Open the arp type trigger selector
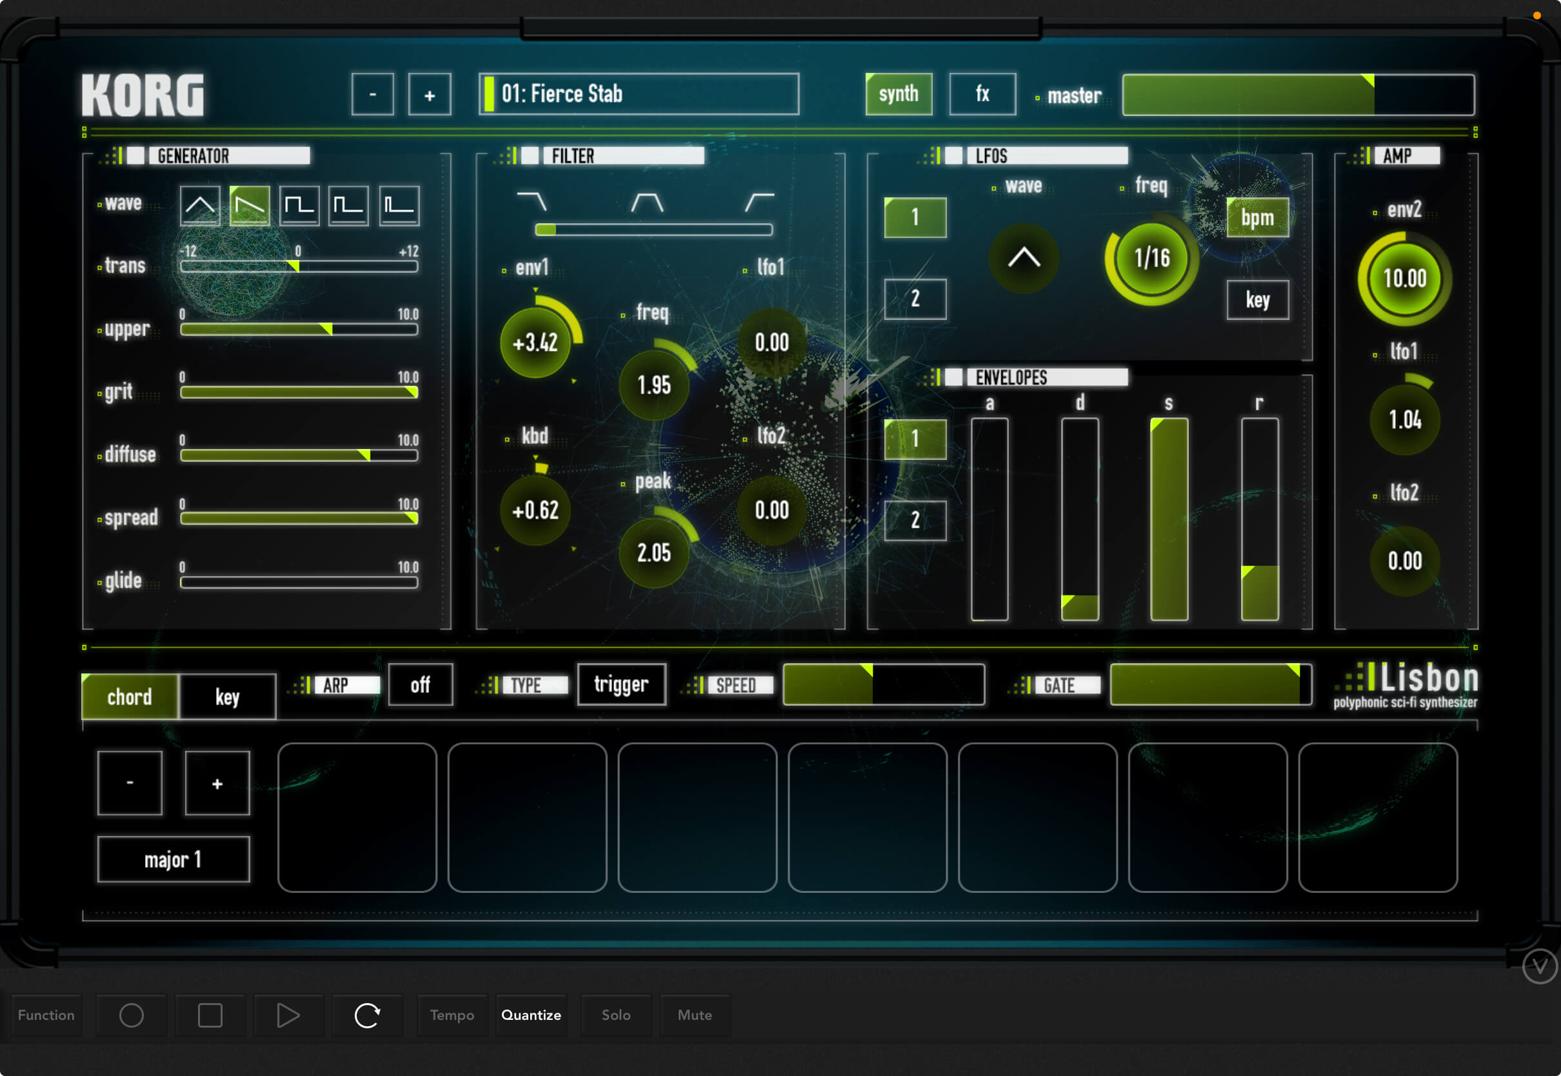Image resolution: width=1561 pixels, height=1076 pixels. [621, 685]
